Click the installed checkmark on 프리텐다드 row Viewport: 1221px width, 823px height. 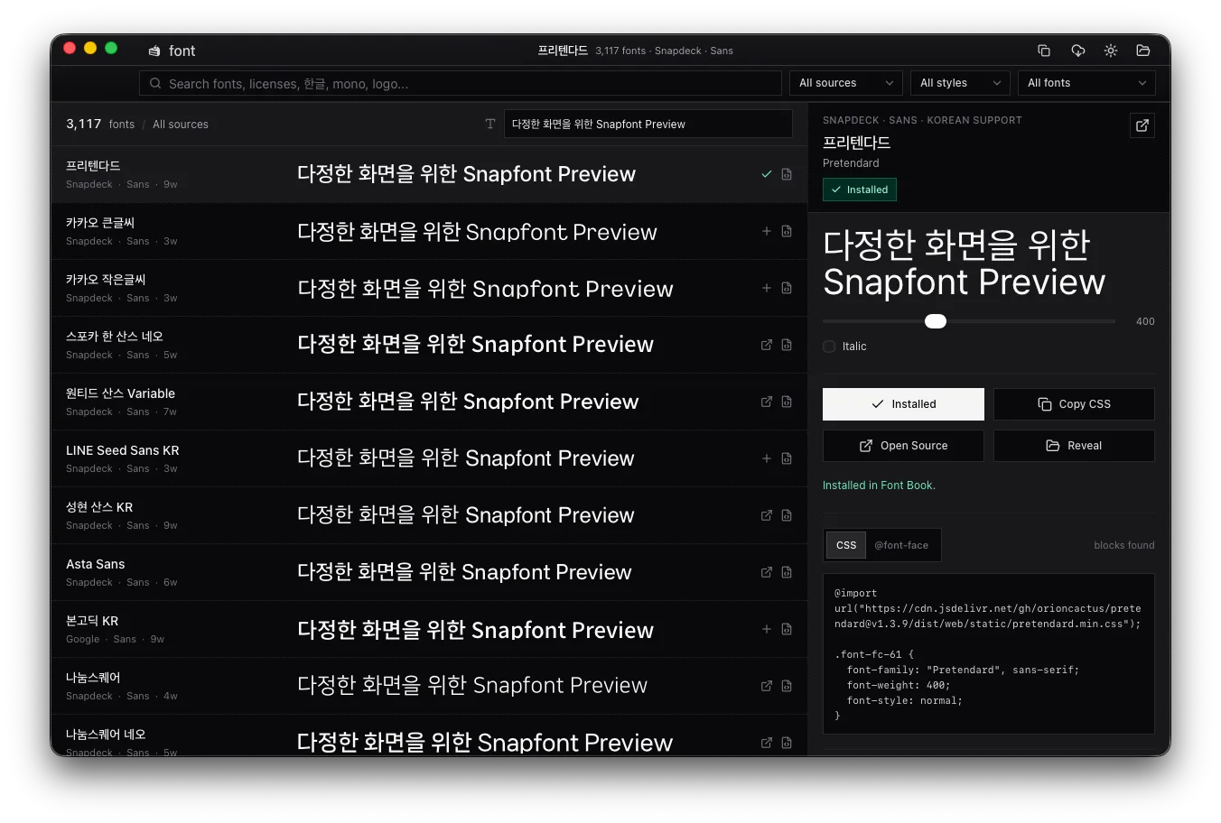click(767, 174)
